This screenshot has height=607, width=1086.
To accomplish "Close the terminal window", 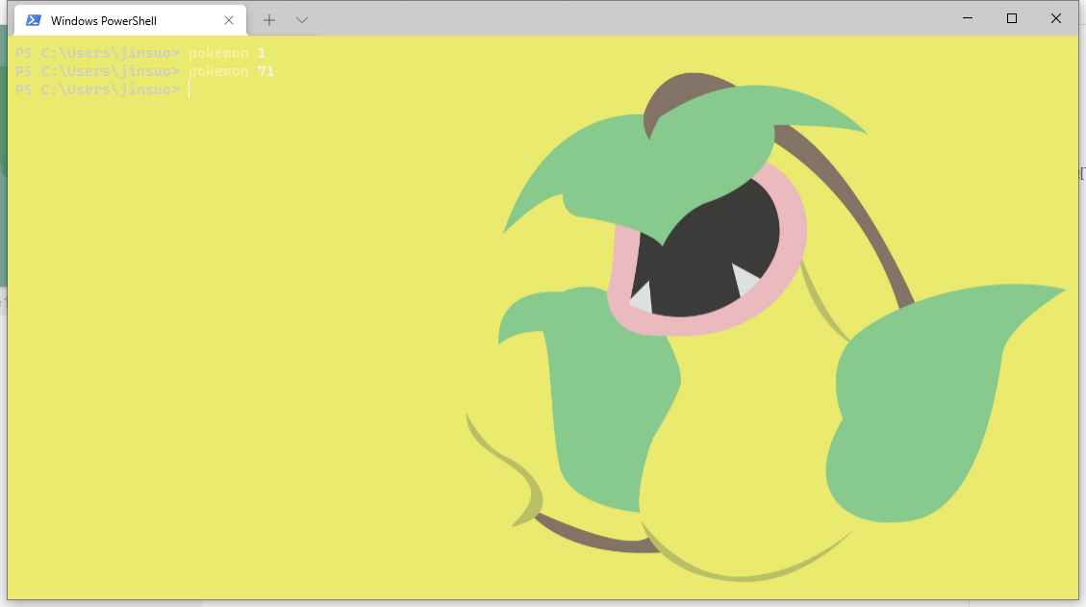I will (1055, 18).
